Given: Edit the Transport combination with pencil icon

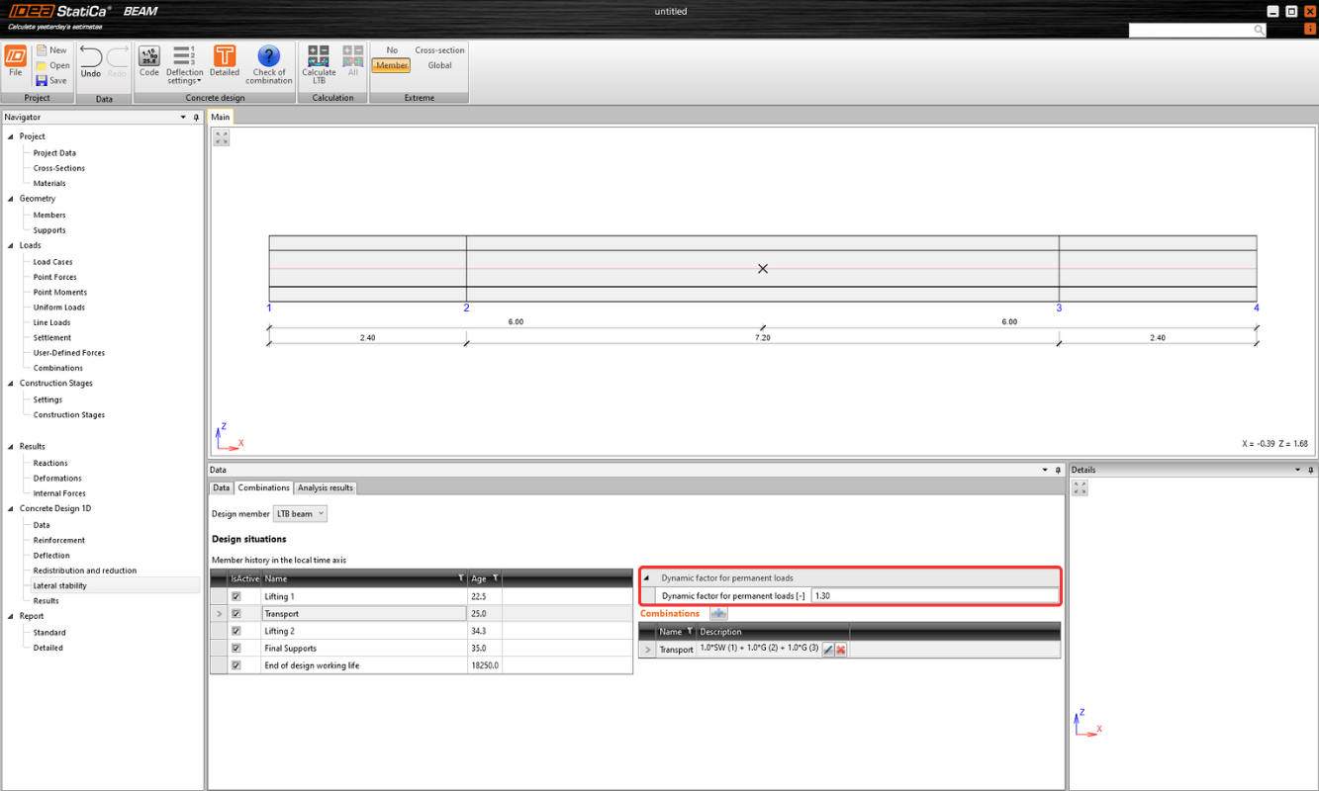Looking at the screenshot, I should point(828,650).
